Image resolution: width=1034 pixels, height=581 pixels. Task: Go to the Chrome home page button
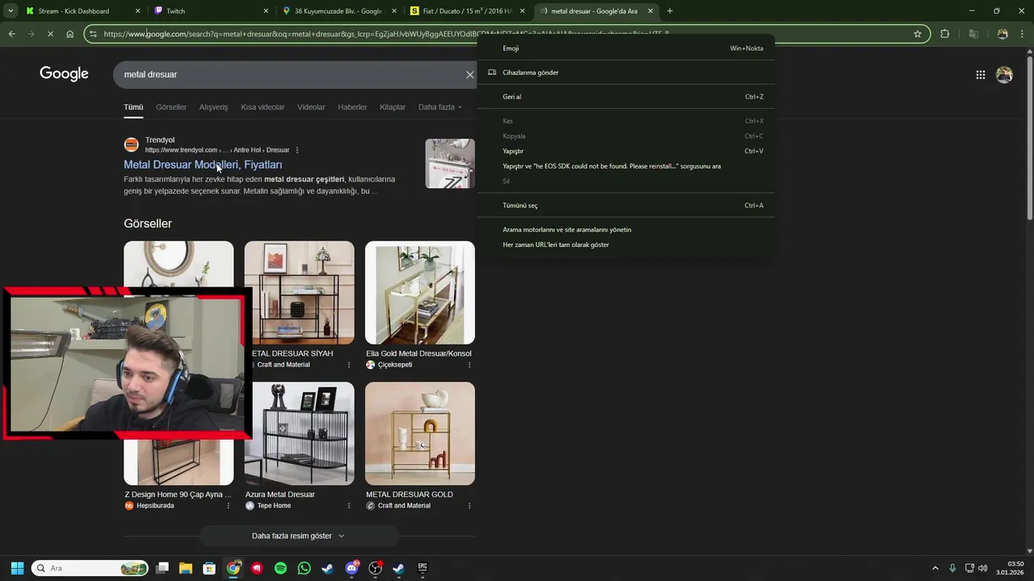70,34
